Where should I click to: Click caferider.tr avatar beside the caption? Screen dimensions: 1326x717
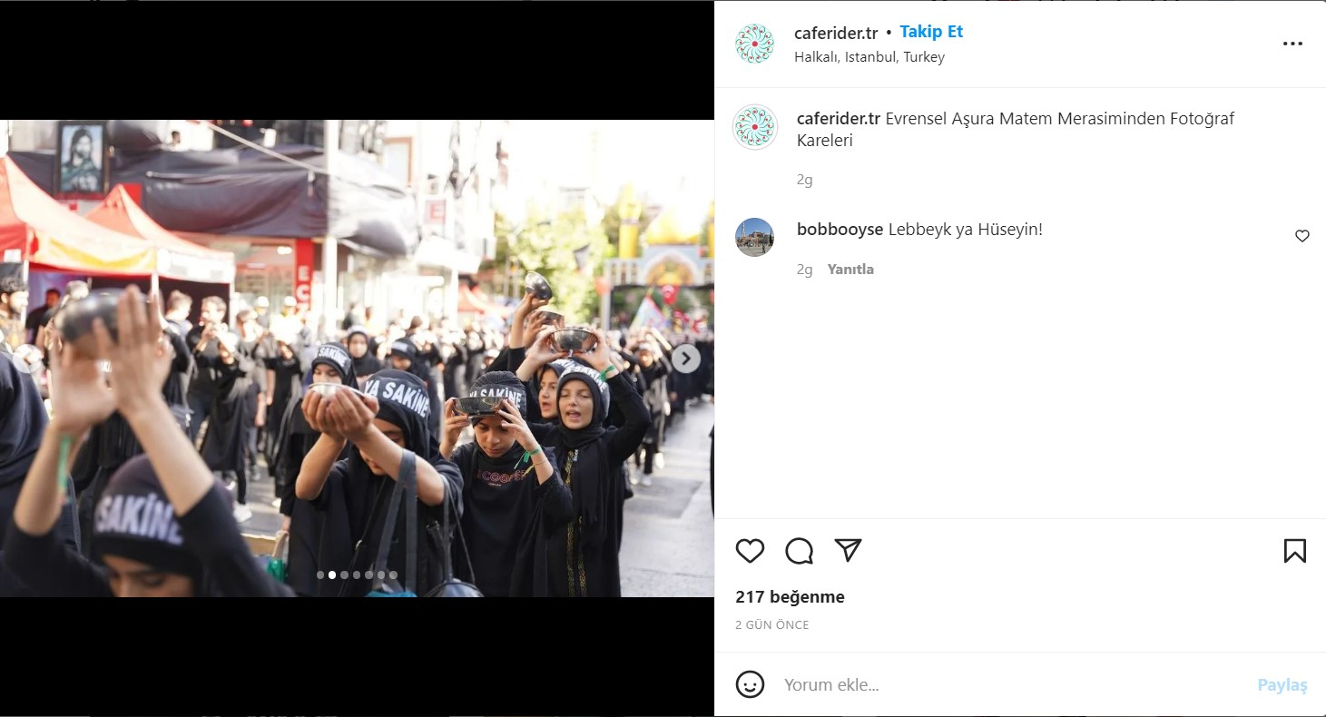click(x=754, y=127)
